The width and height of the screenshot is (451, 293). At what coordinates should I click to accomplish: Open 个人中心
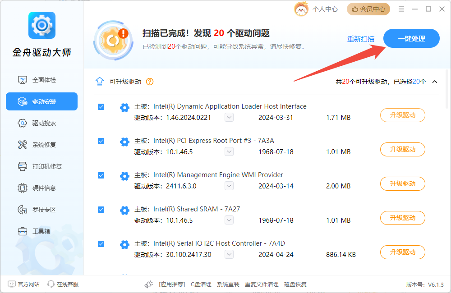click(x=325, y=9)
